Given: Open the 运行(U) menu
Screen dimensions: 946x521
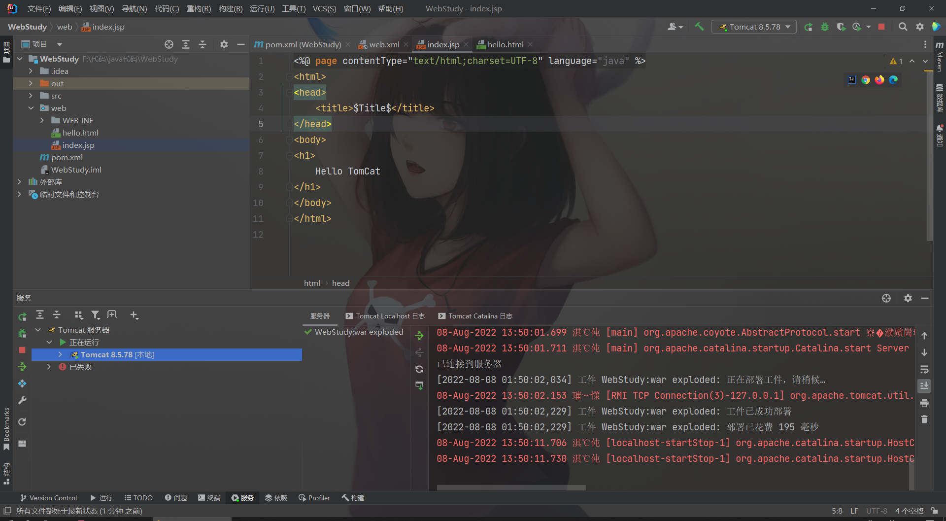Looking at the screenshot, I should point(262,9).
